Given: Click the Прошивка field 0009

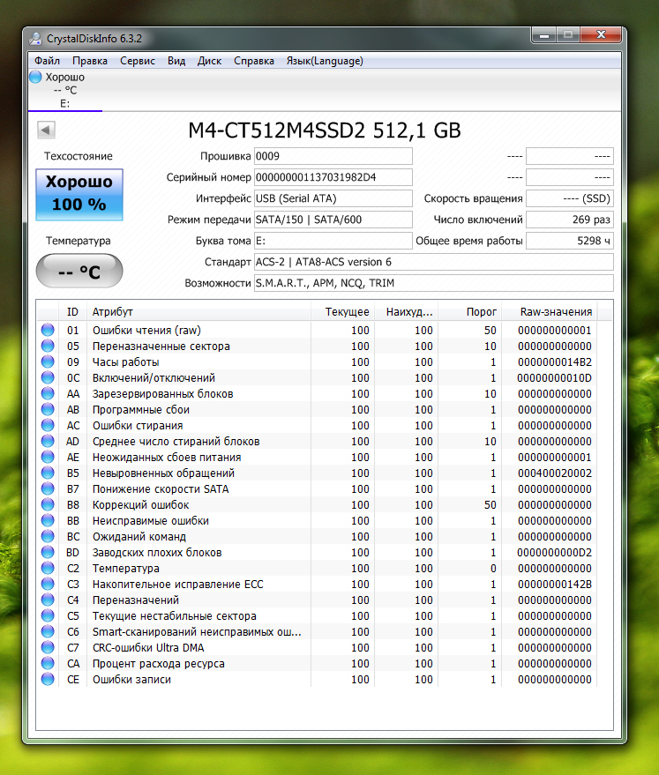Looking at the screenshot, I should (333, 156).
